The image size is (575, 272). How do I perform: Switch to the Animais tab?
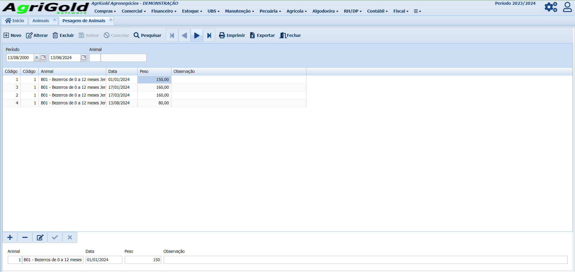pos(41,21)
